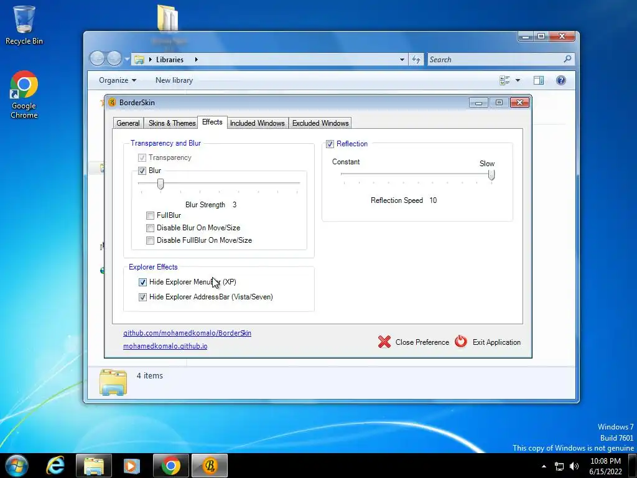Click the Blur Strength slider thumb
The image size is (637, 478).
[160, 184]
